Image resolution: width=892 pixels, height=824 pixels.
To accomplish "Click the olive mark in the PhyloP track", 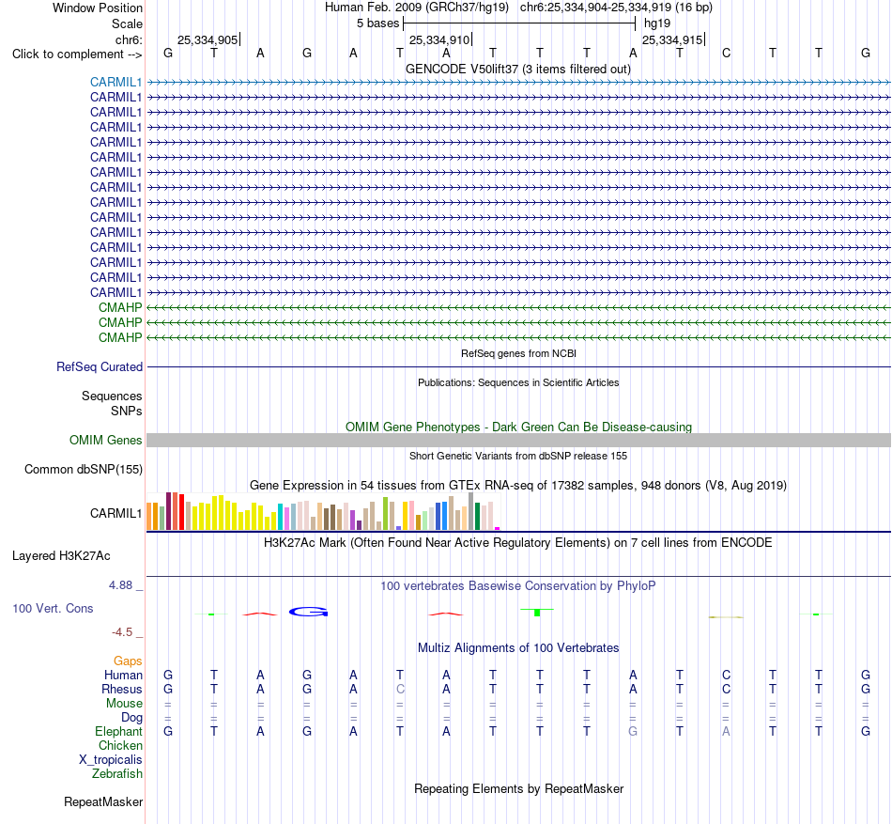I will [726, 617].
